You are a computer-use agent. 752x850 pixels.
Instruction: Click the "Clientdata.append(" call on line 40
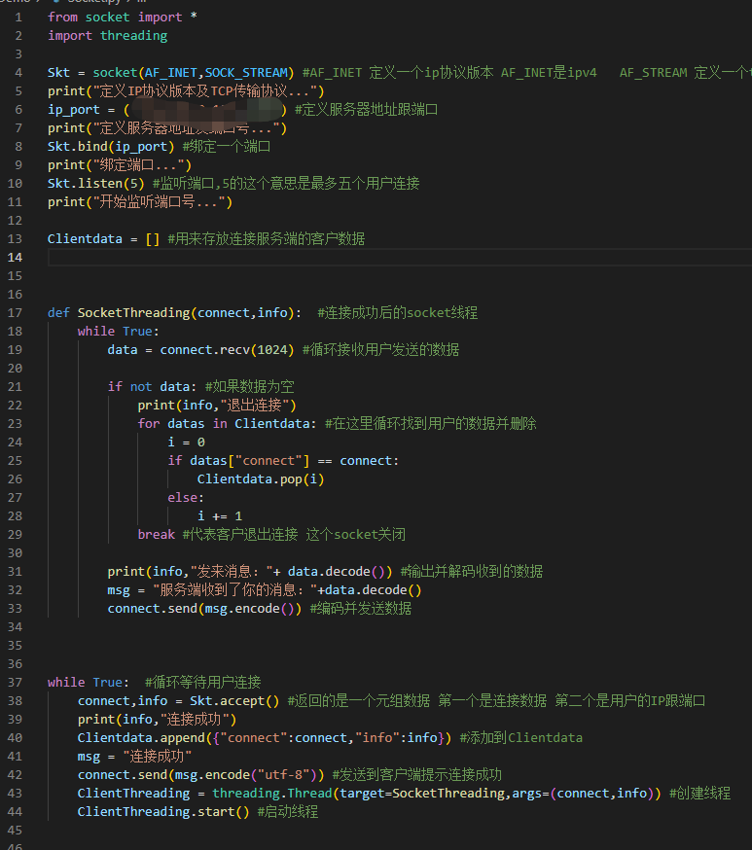click(145, 738)
